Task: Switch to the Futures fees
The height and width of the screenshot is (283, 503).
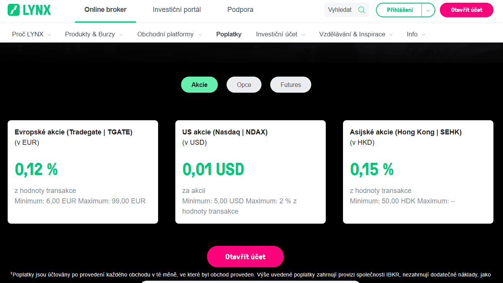Action: coord(291,85)
